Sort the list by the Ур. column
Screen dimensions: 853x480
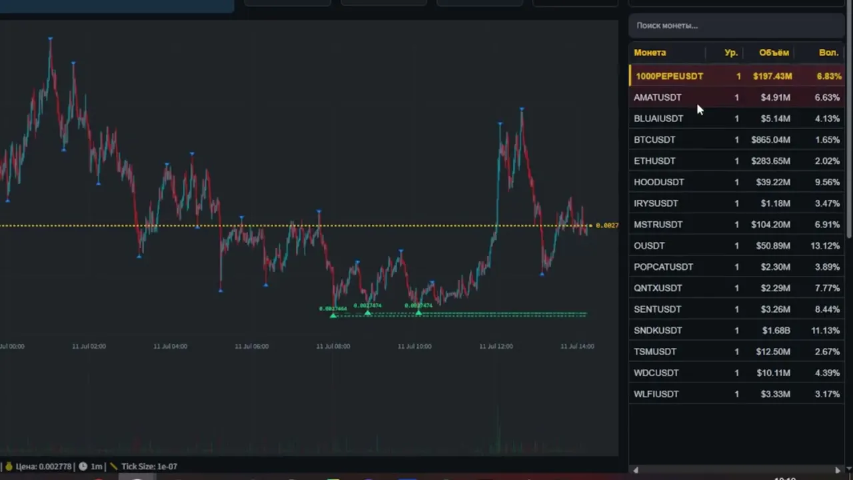(731, 53)
